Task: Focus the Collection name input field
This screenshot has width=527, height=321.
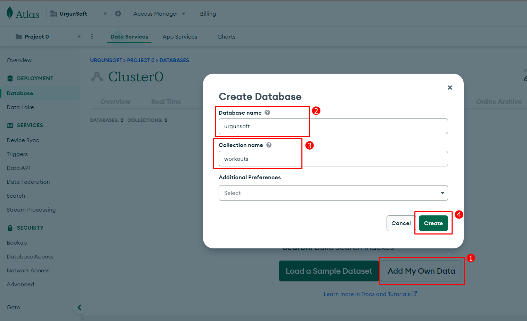Action: tap(333, 159)
